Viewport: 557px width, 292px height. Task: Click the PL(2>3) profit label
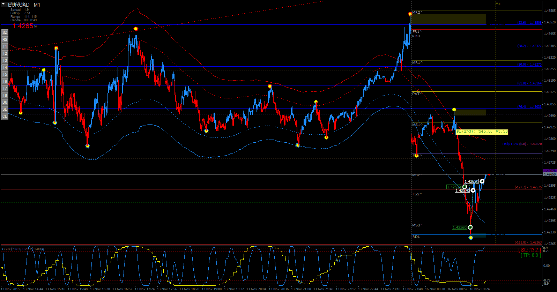coord(482,132)
